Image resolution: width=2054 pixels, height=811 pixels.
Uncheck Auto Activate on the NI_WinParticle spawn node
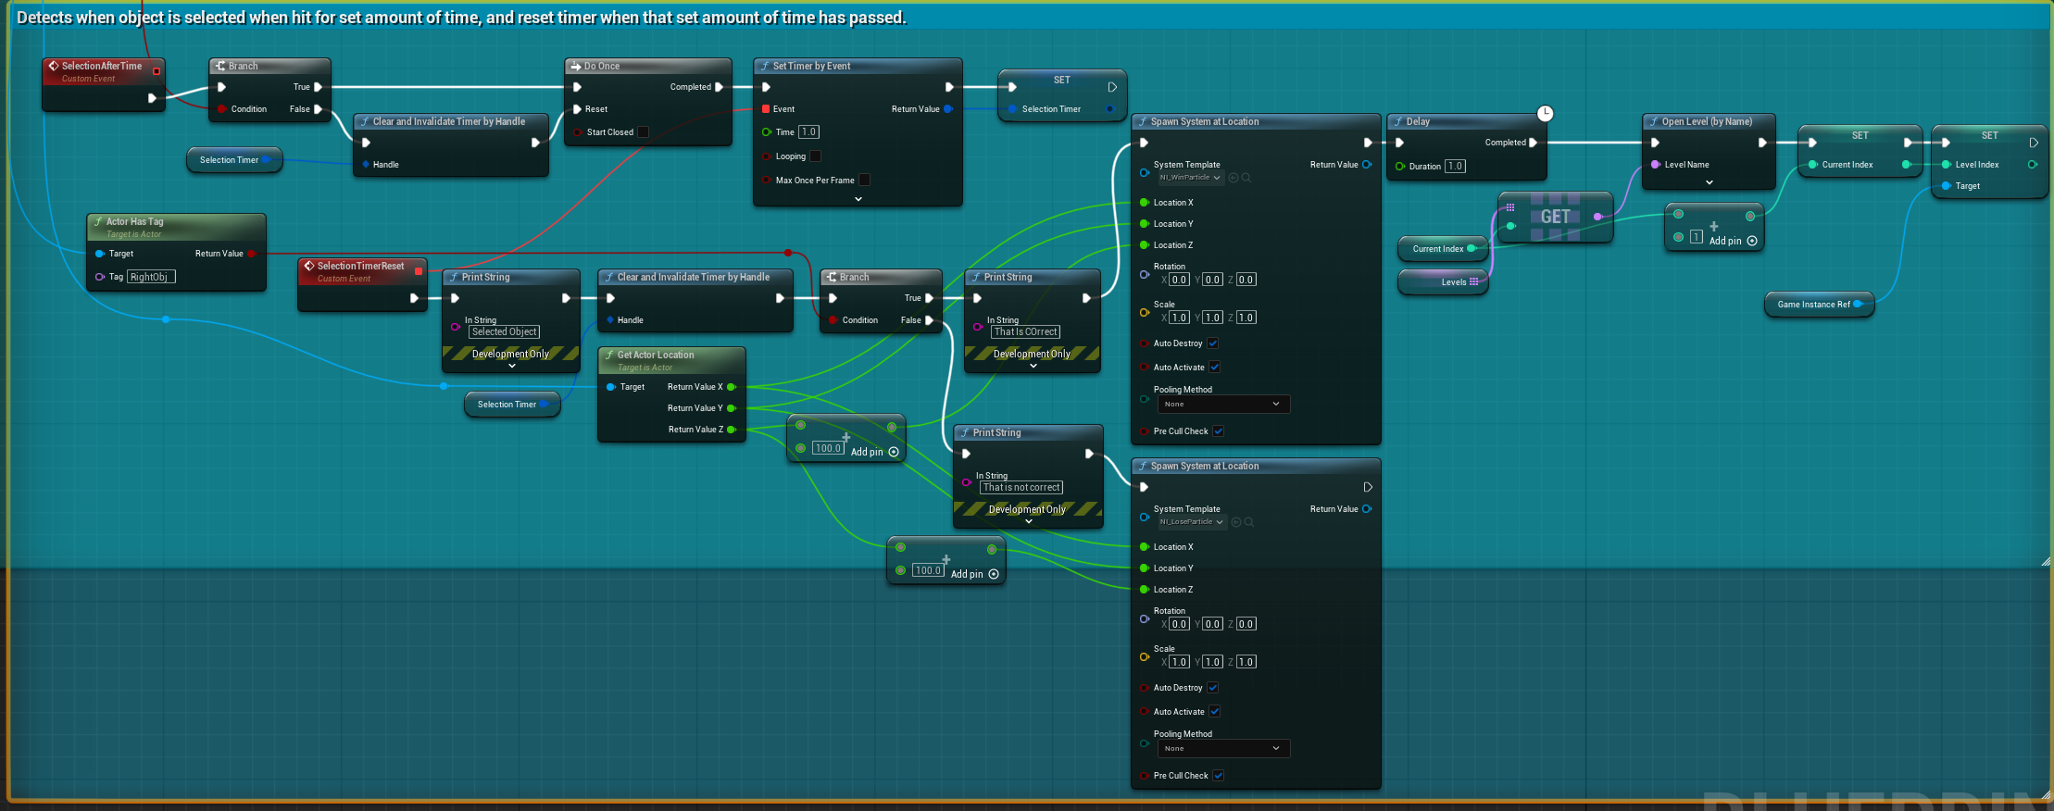pos(1215,368)
